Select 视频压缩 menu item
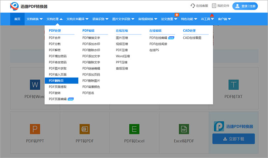This screenshot has height=158, width=268. pos(122,44)
